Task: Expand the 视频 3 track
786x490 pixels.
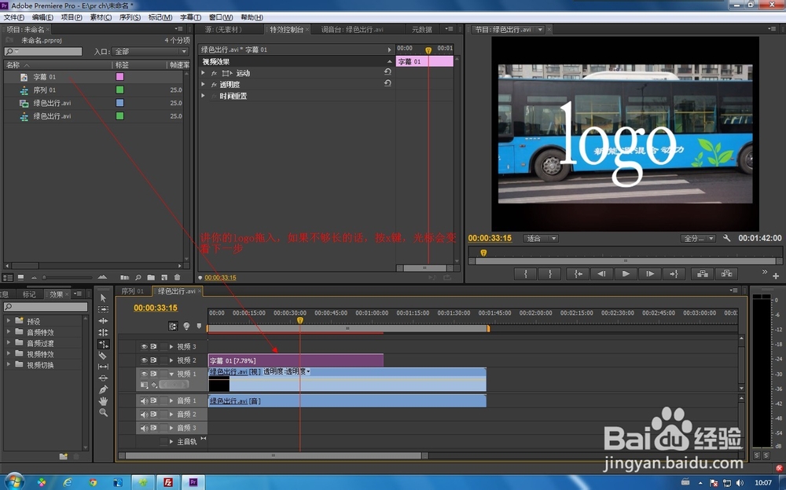Action: click(x=171, y=347)
